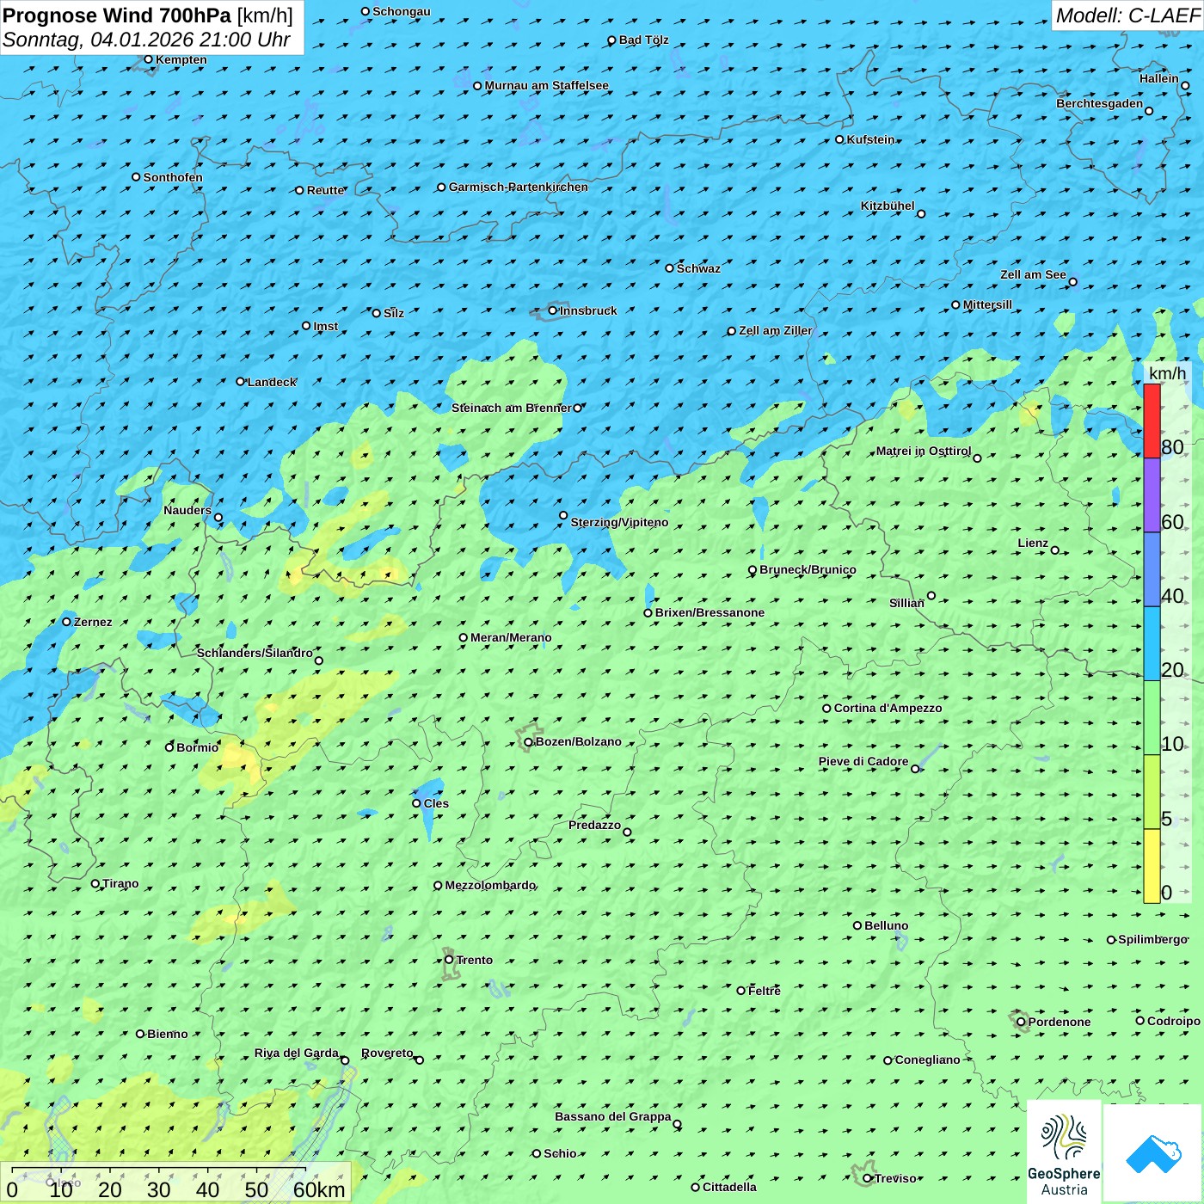The width and height of the screenshot is (1204, 1204).
Task: Click the red 80 km/h legend swatch
Action: pyautogui.click(x=1152, y=421)
